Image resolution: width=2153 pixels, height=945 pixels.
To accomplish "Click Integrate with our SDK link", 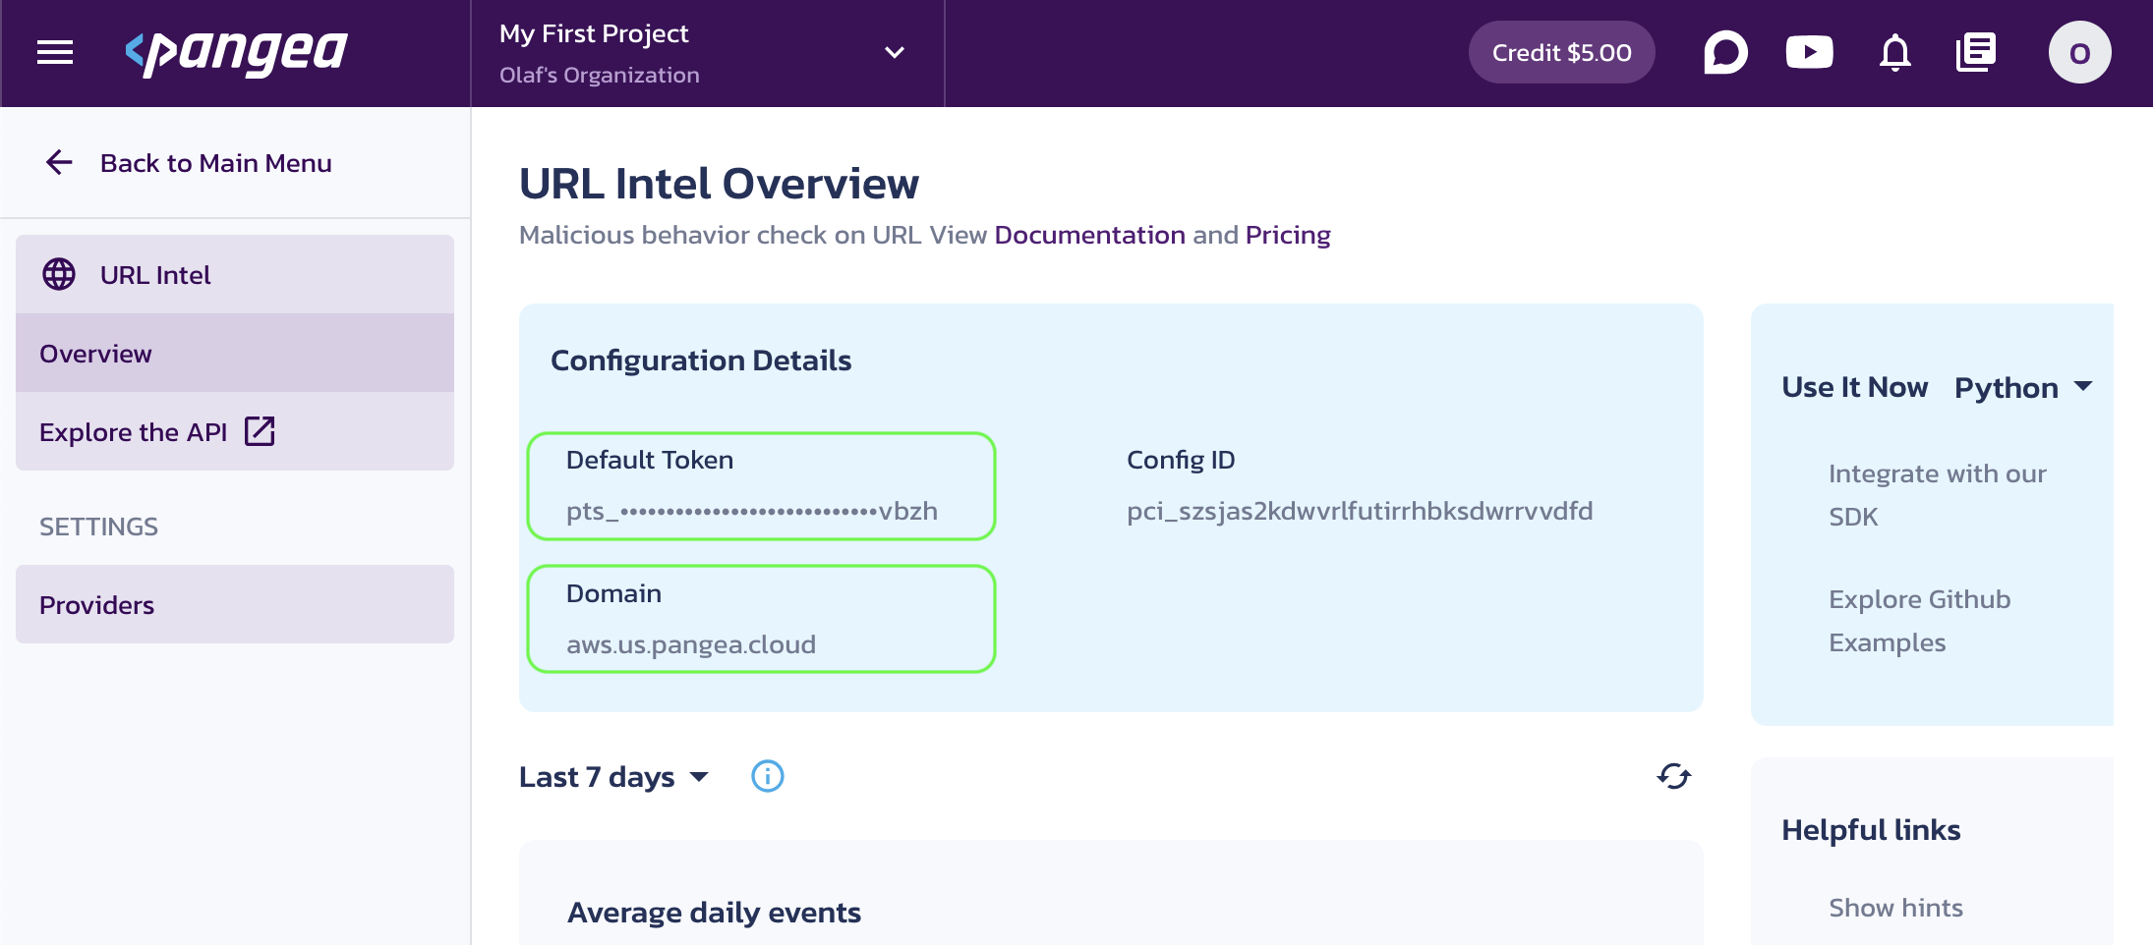I will (1937, 495).
